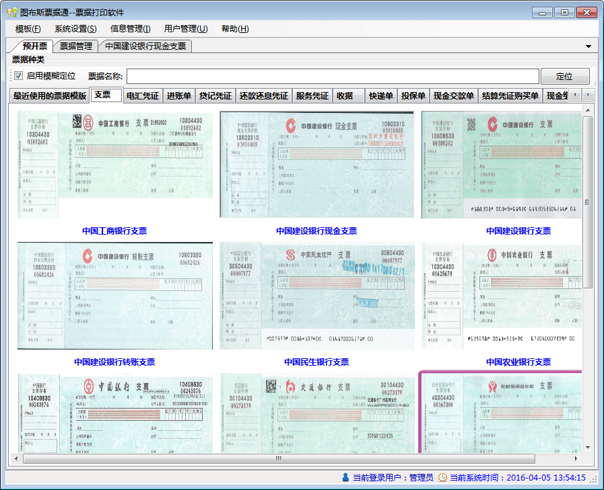Open the 中国建设银行现金支票 template thumbnail
Screen dimensions: 604x490
[x=316, y=165]
